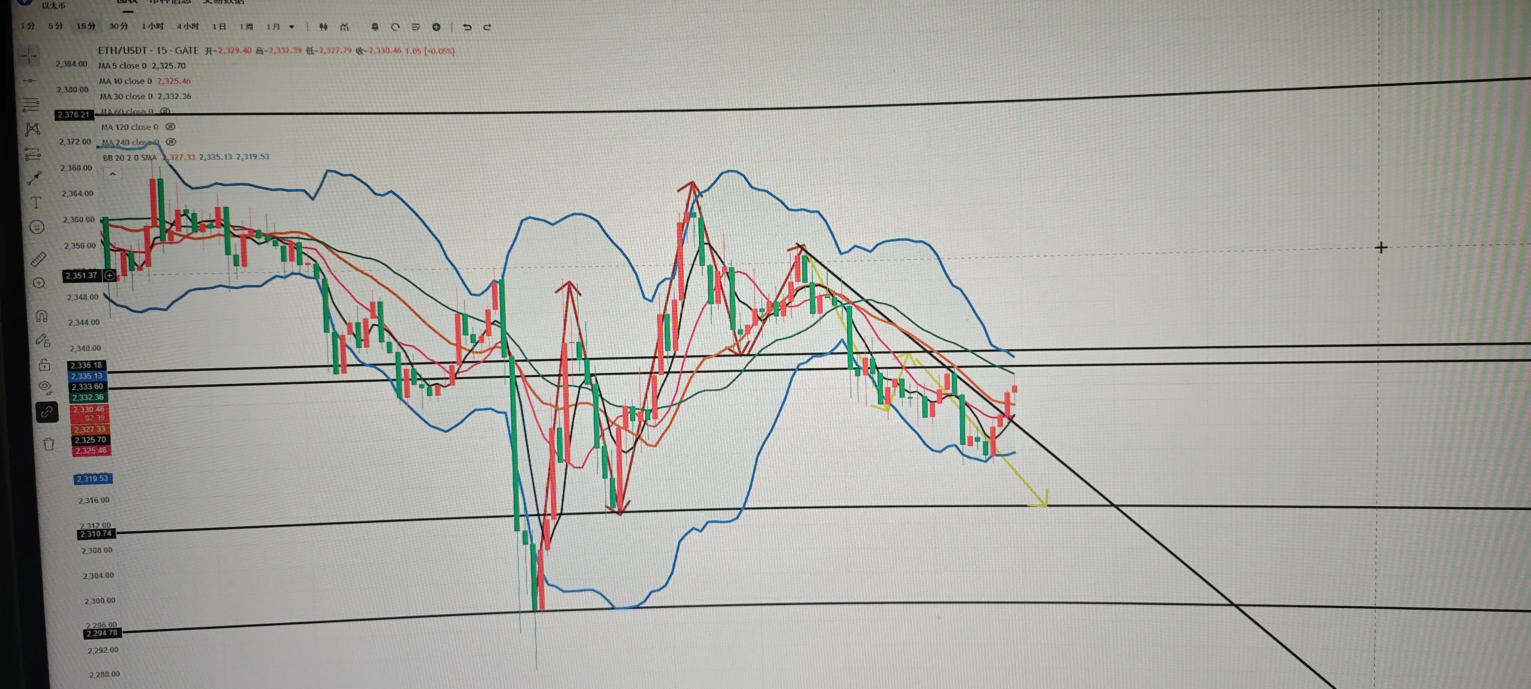The image size is (1531, 689).
Task: Click the undo arrow in toolbar
Action: click(467, 27)
